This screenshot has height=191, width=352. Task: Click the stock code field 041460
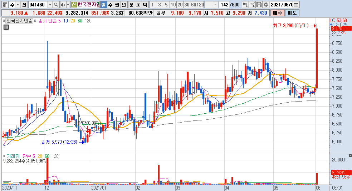coord(38,5)
